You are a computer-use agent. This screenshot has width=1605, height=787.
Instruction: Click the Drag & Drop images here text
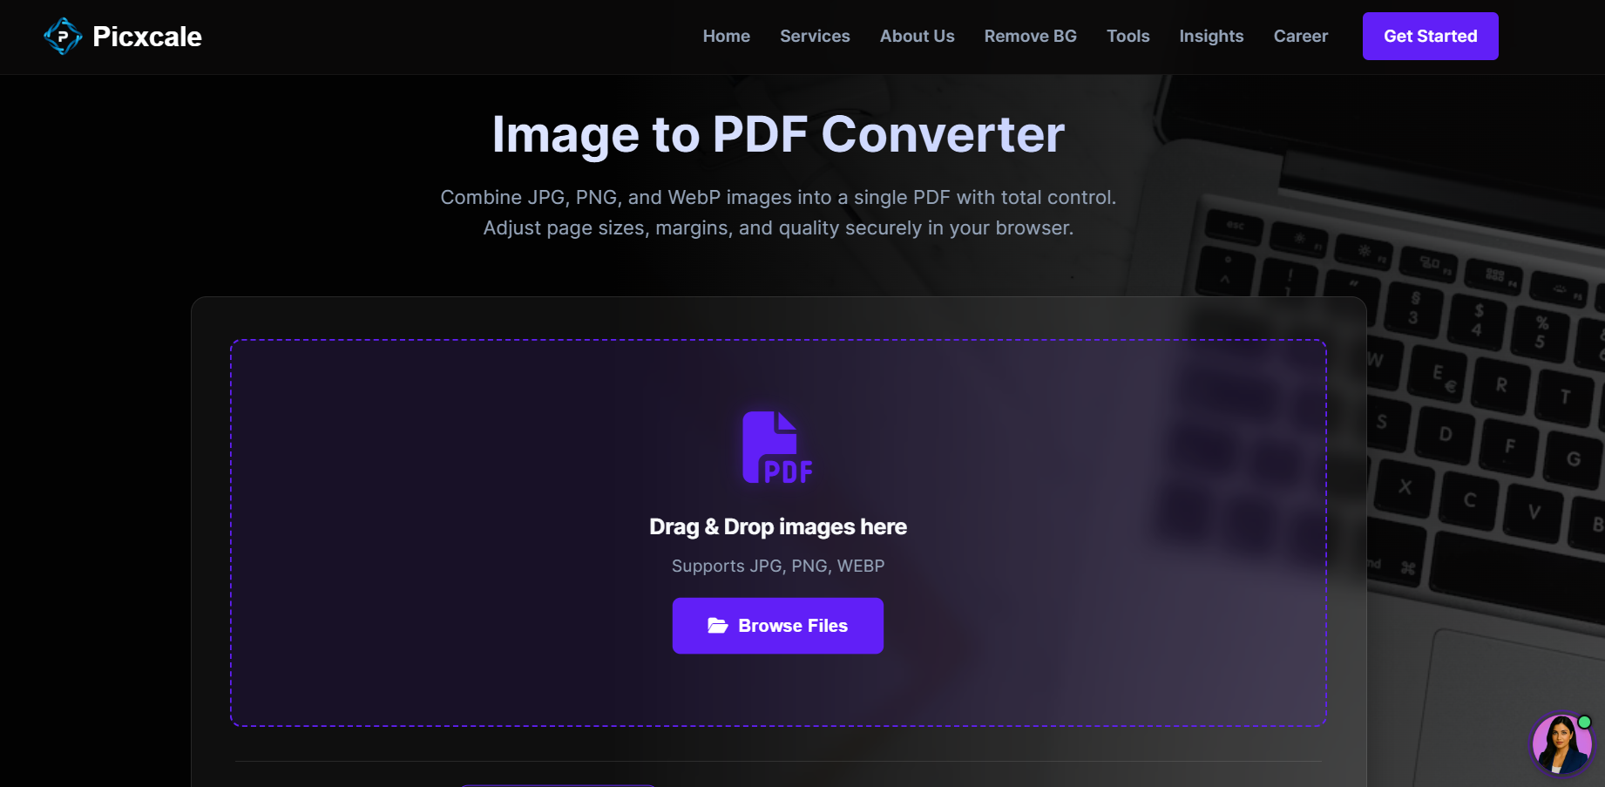[x=778, y=526]
